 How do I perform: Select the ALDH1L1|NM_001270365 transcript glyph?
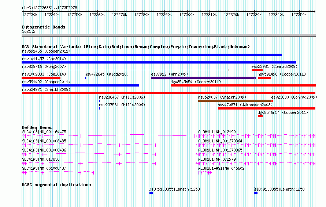point(256,154)
